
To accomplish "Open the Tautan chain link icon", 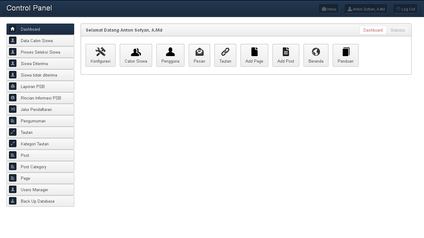I will pos(225,52).
